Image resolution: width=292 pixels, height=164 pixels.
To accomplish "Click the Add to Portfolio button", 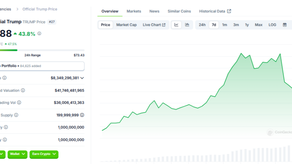I will [42, 66].
